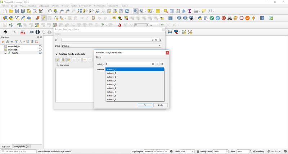Open the point_id dropdown arrow
The height and width of the screenshot is (154, 288).
coord(157,64)
